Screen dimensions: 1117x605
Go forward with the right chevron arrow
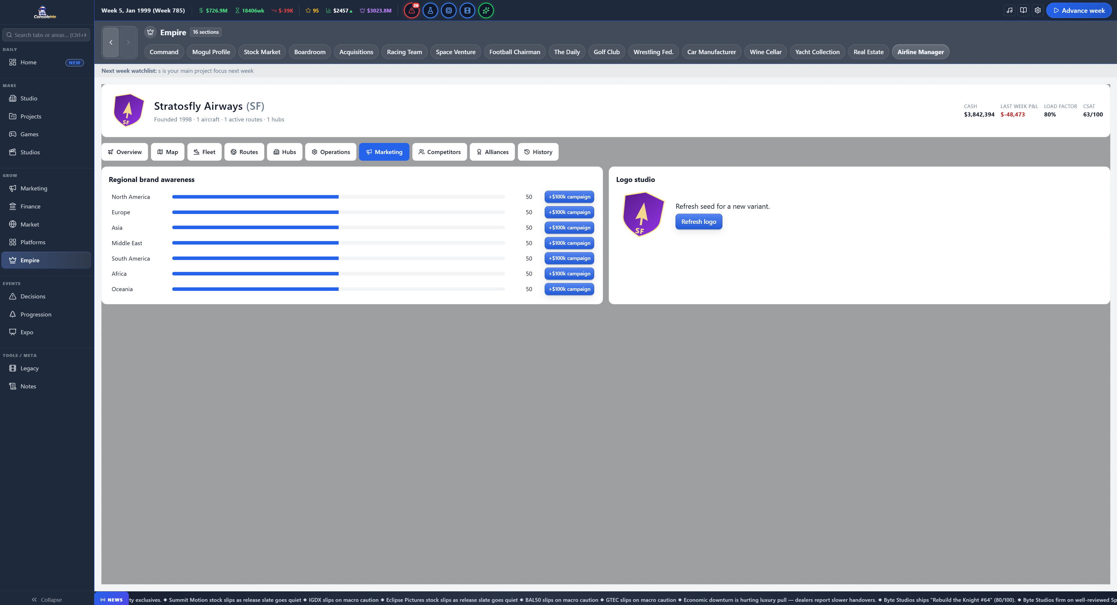(128, 42)
